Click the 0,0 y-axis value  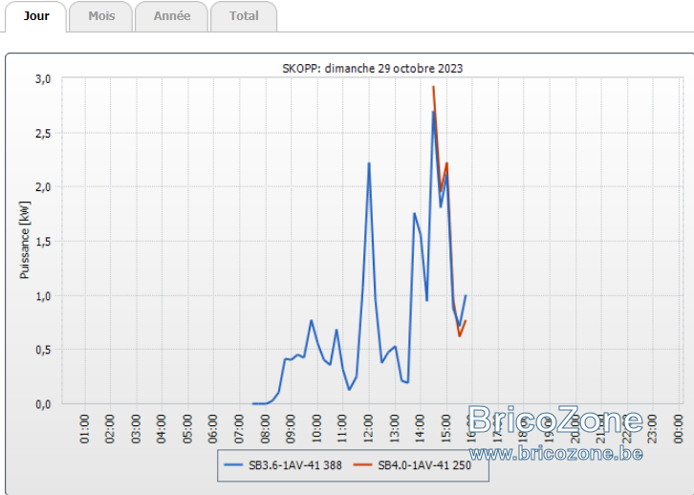point(43,404)
